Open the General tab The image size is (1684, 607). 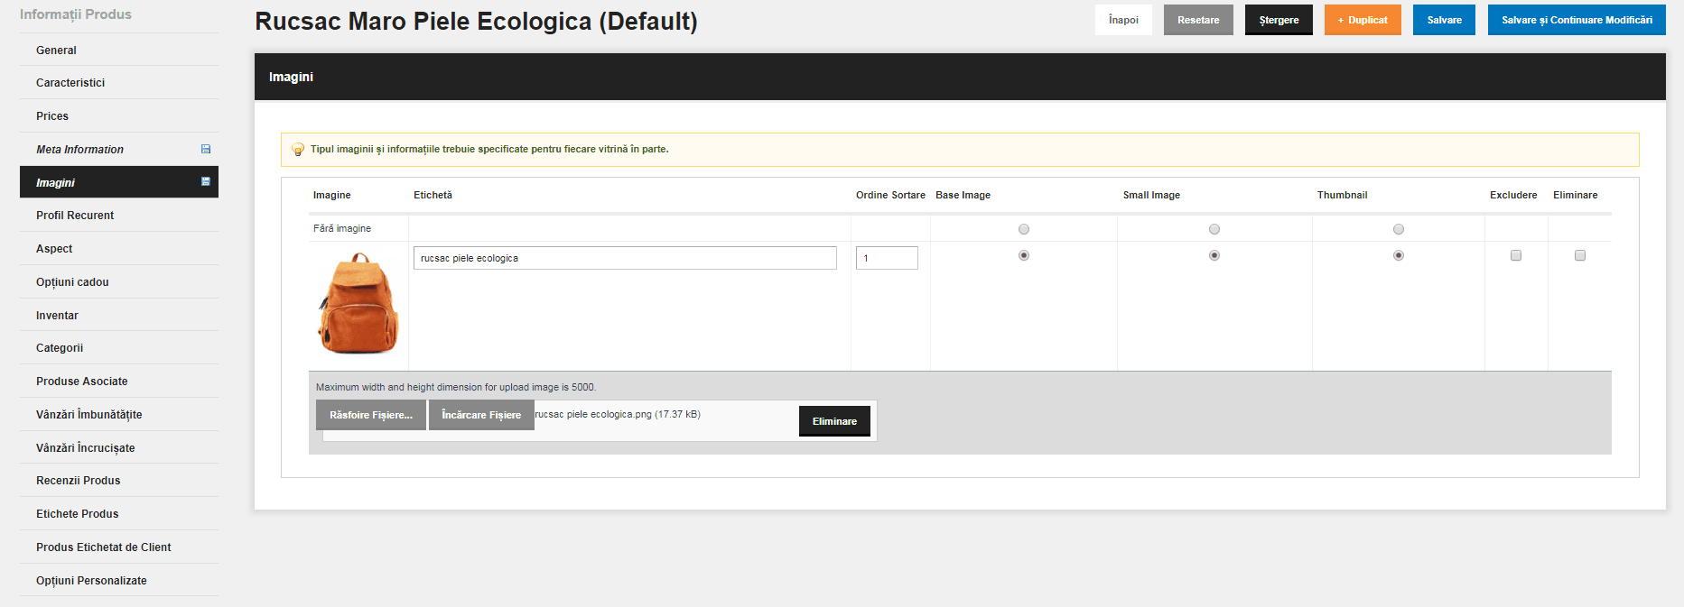point(119,51)
